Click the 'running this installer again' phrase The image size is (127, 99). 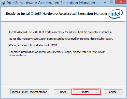(96, 39)
